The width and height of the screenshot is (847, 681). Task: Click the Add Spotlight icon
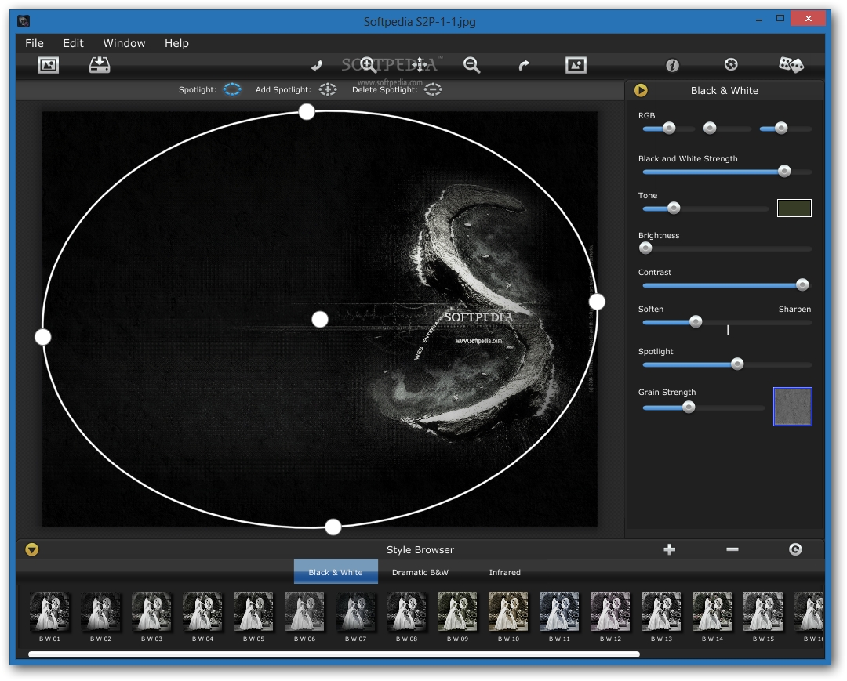[x=327, y=89]
